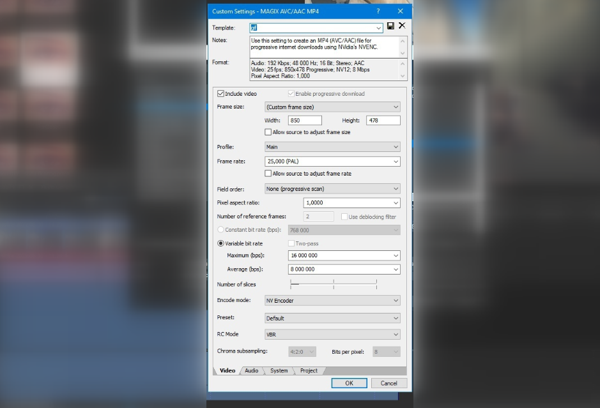Open the Preset dropdown set to Default
Screen dimensions: 600x408
332,318
